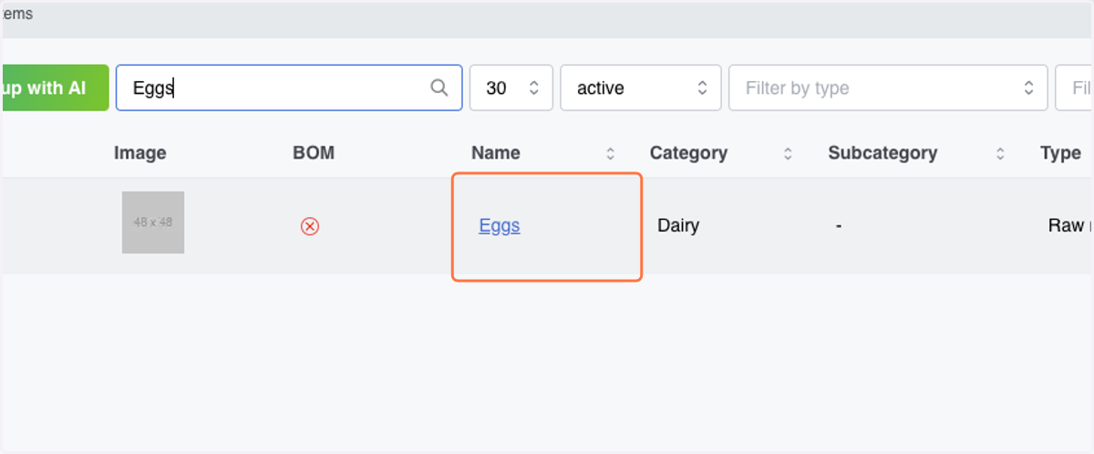
Task: Click the search magnifier icon
Action: 439,88
